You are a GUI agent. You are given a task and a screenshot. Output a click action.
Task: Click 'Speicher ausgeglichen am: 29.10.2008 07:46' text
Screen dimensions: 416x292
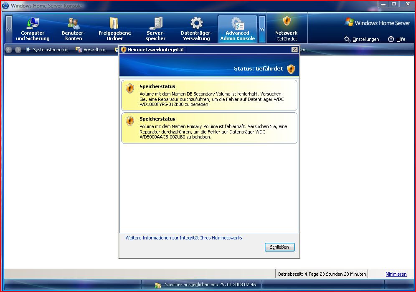point(210,284)
